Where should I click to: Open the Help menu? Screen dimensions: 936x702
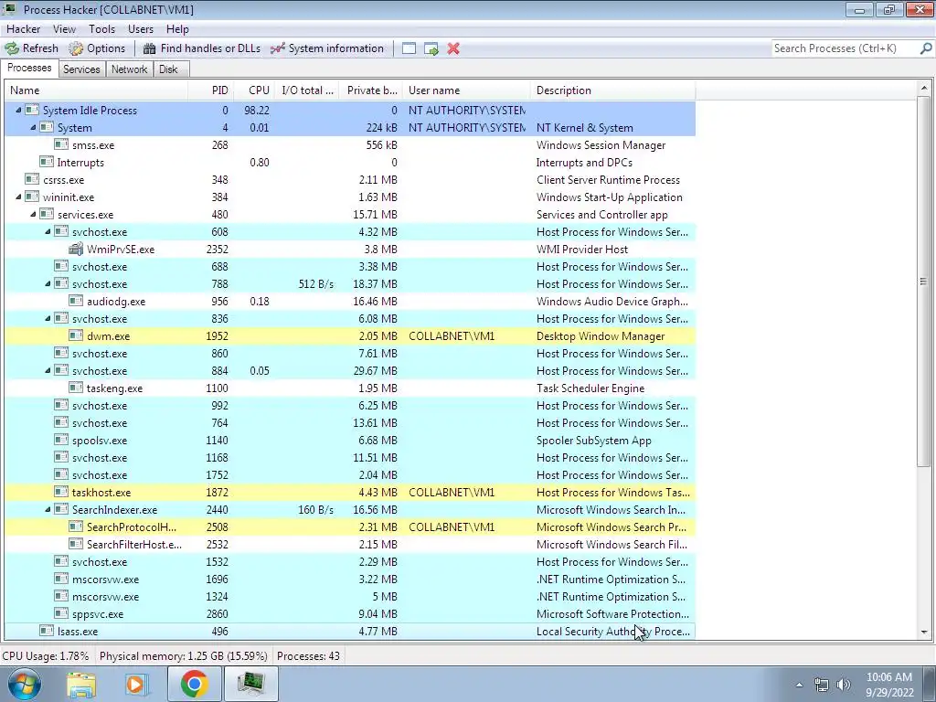coord(177,28)
